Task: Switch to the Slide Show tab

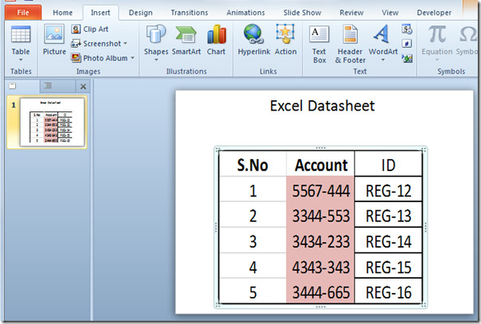Action: (x=302, y=13)
